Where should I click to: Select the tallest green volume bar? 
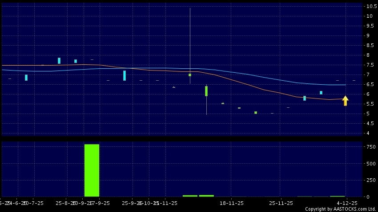(x=92, y=170)
